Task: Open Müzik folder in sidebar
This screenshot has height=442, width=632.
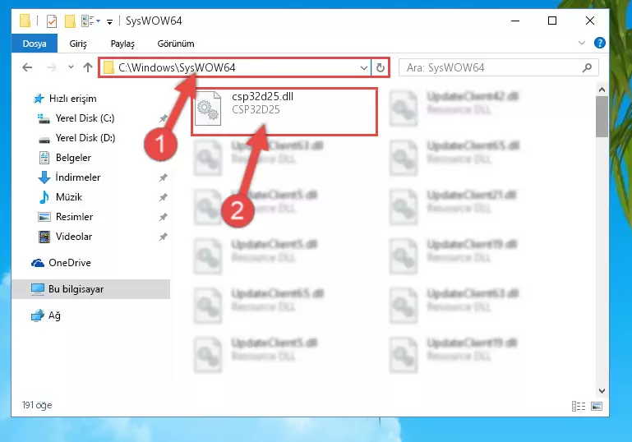Action: click(x=69, y=197)
